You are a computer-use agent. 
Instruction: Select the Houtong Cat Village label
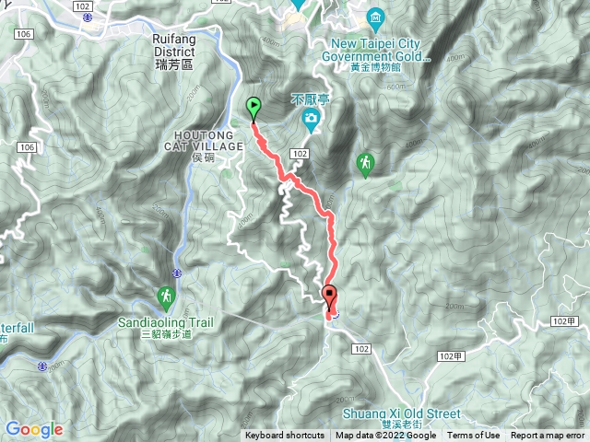(x=204, y=146)
